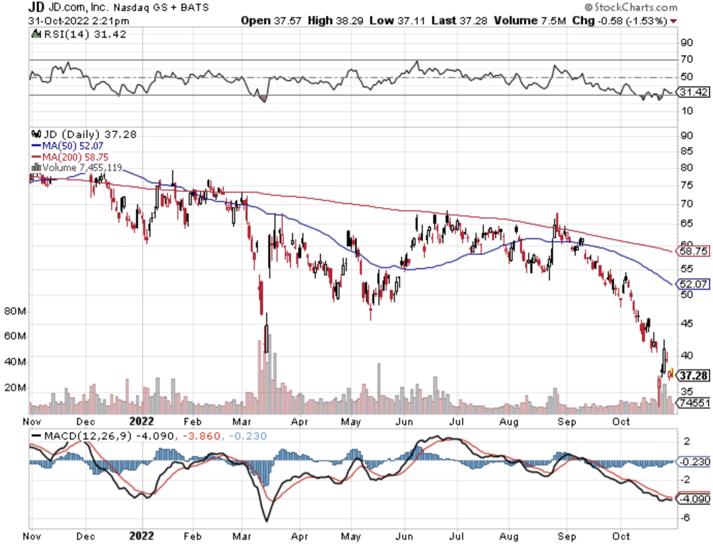Click the red down-triangle beside Chg
713x544 pixels.
pos(673,21)
